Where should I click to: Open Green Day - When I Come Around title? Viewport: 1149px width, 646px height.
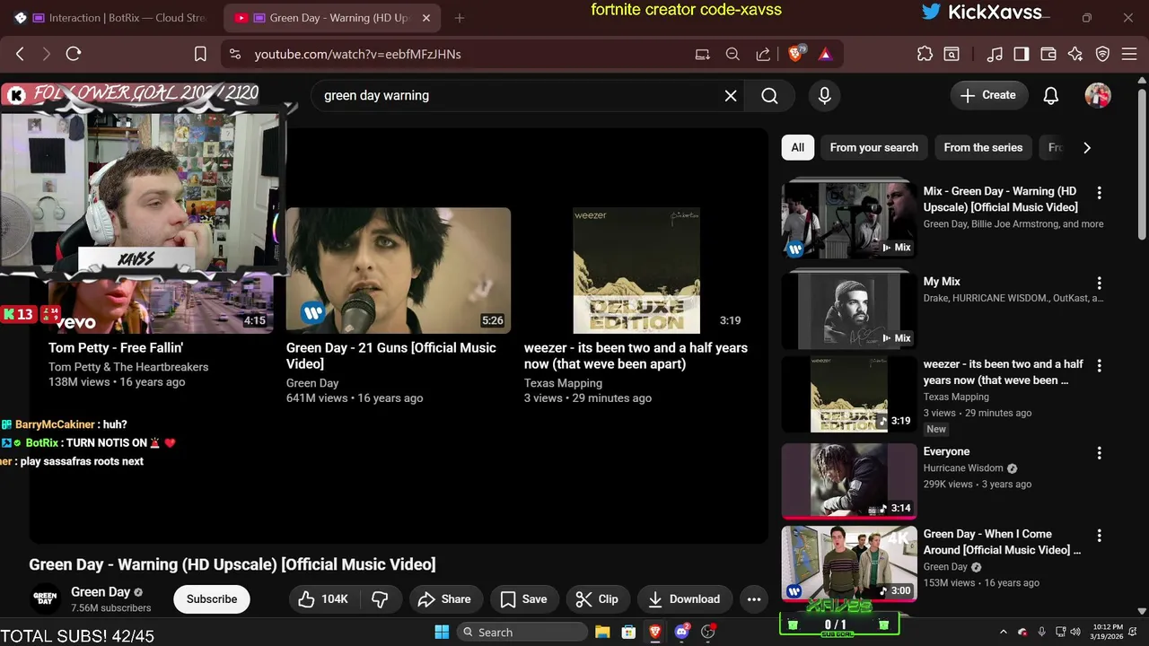click(1002, 542)
